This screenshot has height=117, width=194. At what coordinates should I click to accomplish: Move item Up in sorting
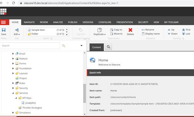coord(171,30)
